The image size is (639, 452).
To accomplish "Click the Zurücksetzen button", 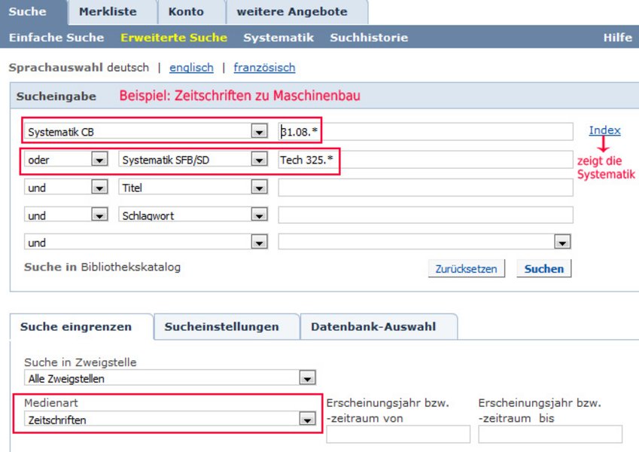I will click(467, 269).
